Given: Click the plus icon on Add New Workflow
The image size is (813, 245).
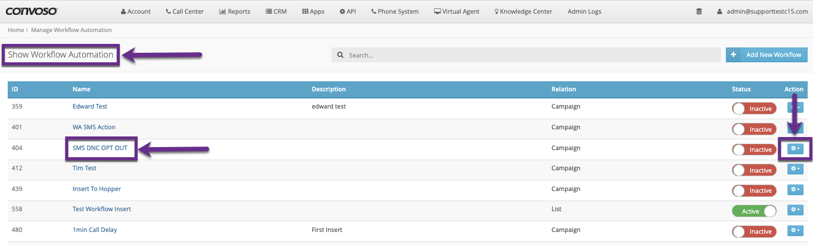Looking at the screenshot, I should pos(734,55).
